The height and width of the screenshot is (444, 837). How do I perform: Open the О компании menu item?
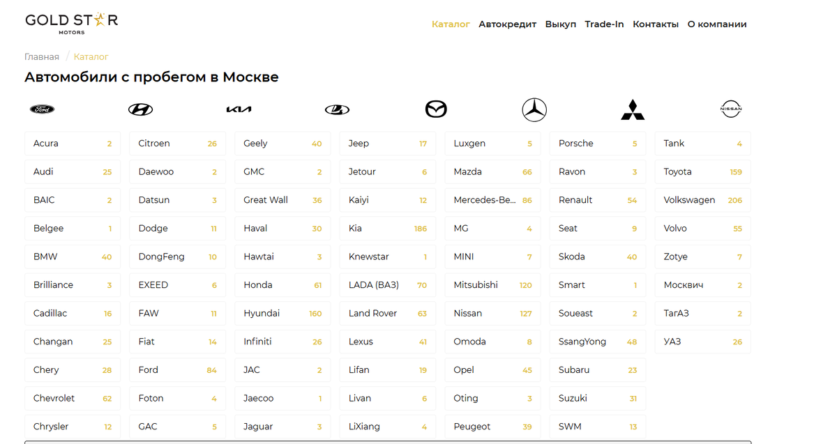coord(717,24)
